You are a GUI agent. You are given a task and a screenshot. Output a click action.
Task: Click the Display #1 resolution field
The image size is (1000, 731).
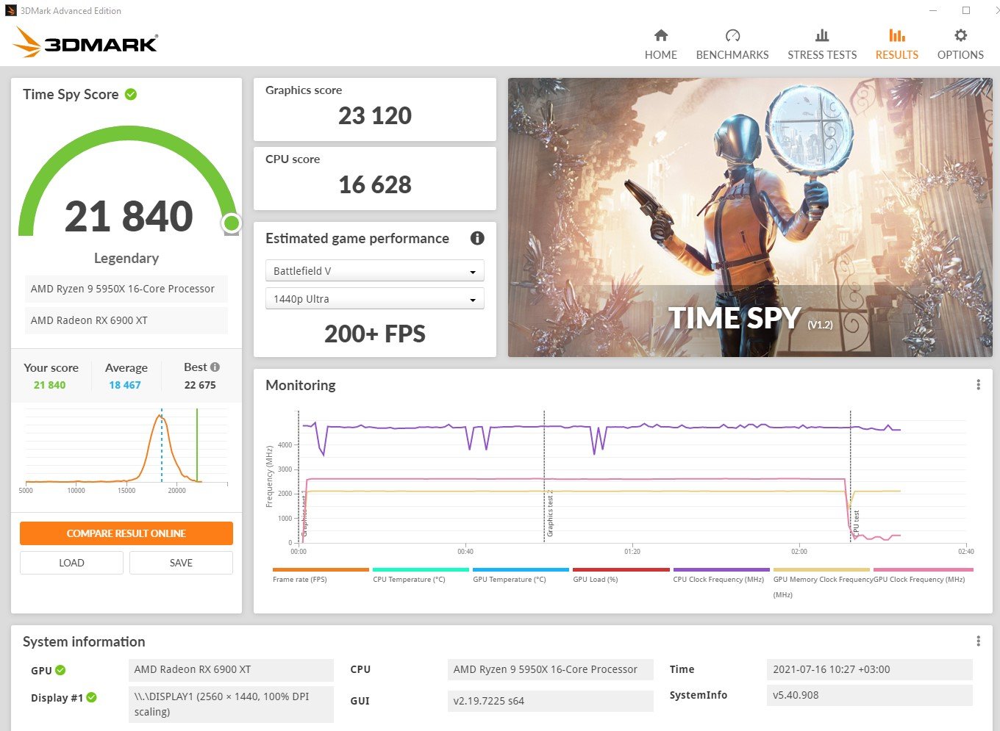[231, 704]
